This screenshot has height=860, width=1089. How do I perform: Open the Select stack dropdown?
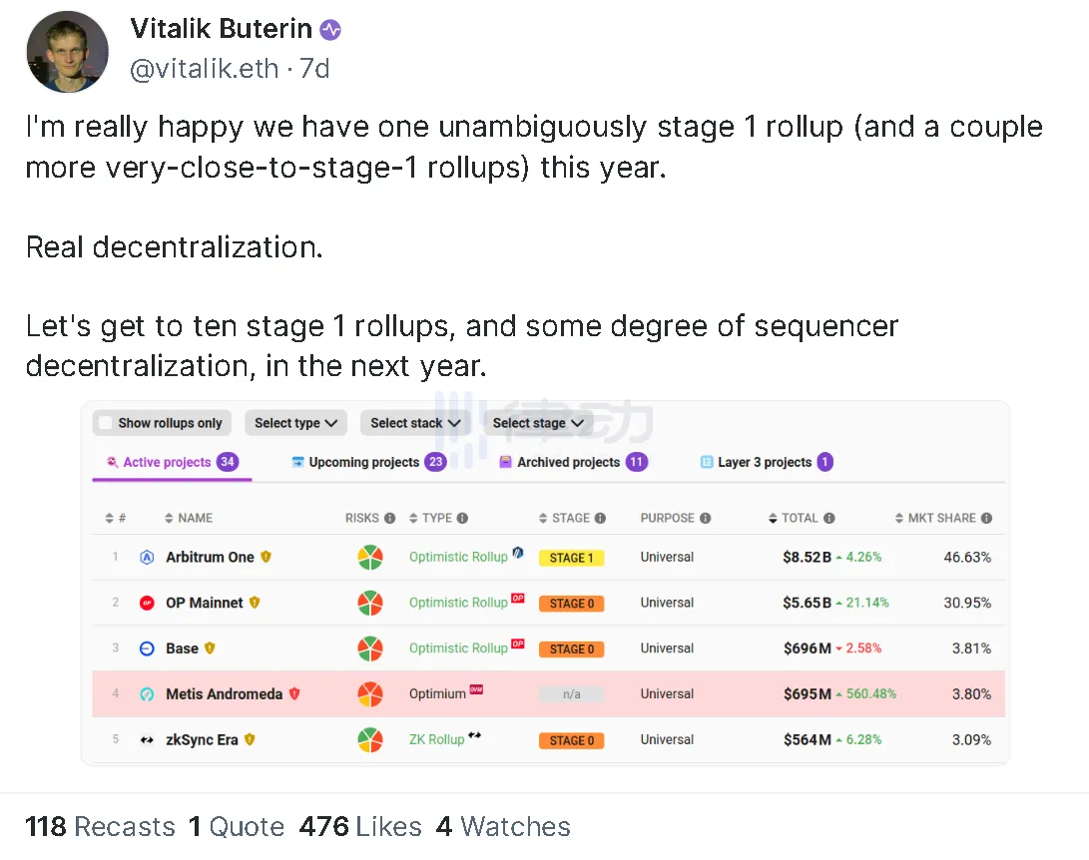(x=414, y=423)
